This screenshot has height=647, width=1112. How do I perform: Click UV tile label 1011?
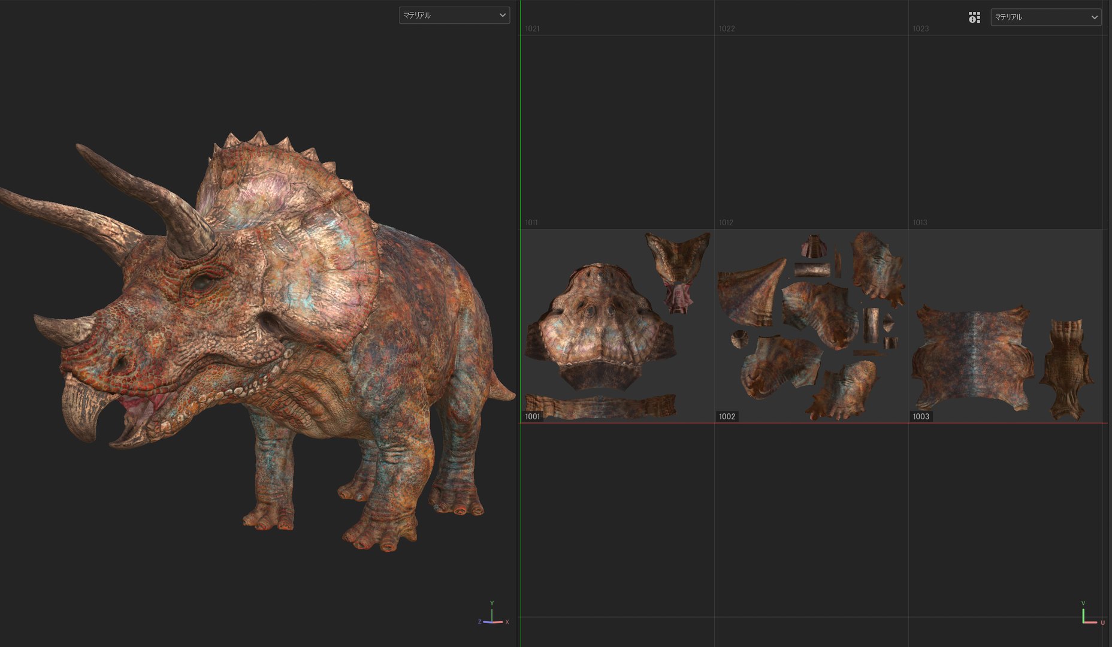531,222
